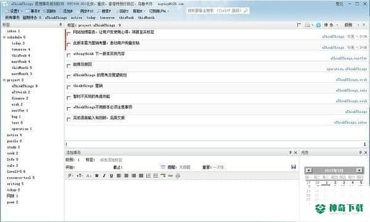Screen dimensions: 370x222
Task: Check the 'thinkthings 营销' task checkbox
Action: point(68,87)
